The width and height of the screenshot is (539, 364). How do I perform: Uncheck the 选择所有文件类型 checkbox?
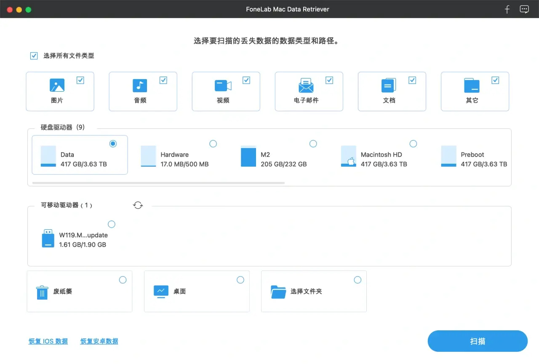(x=34, y=56)
